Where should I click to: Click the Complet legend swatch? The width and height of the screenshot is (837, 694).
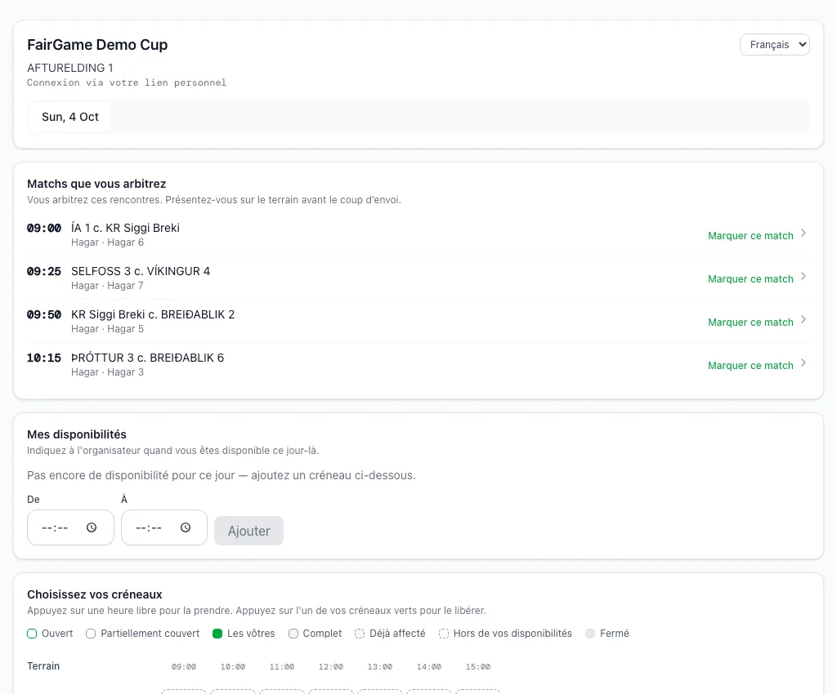click(x=293, y=634)
